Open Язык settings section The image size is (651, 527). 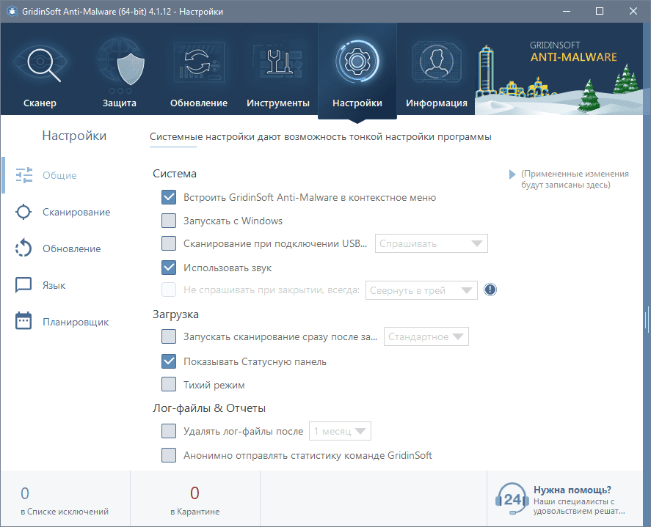[x=54, y=285]
